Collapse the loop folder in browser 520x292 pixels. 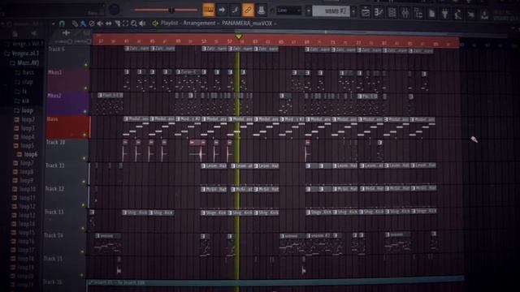[x=24, y=110]
